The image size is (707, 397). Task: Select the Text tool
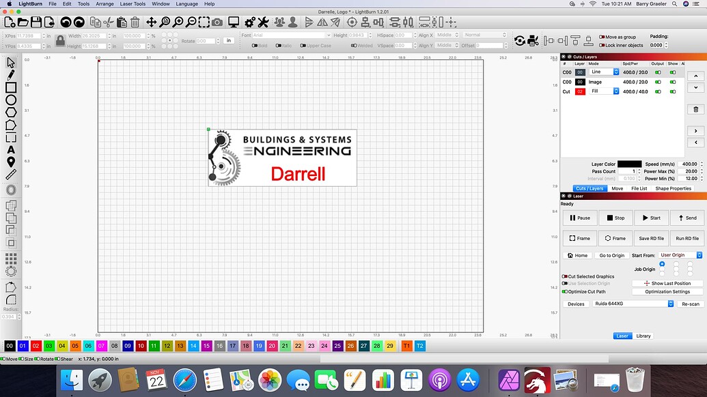point(11,150)
